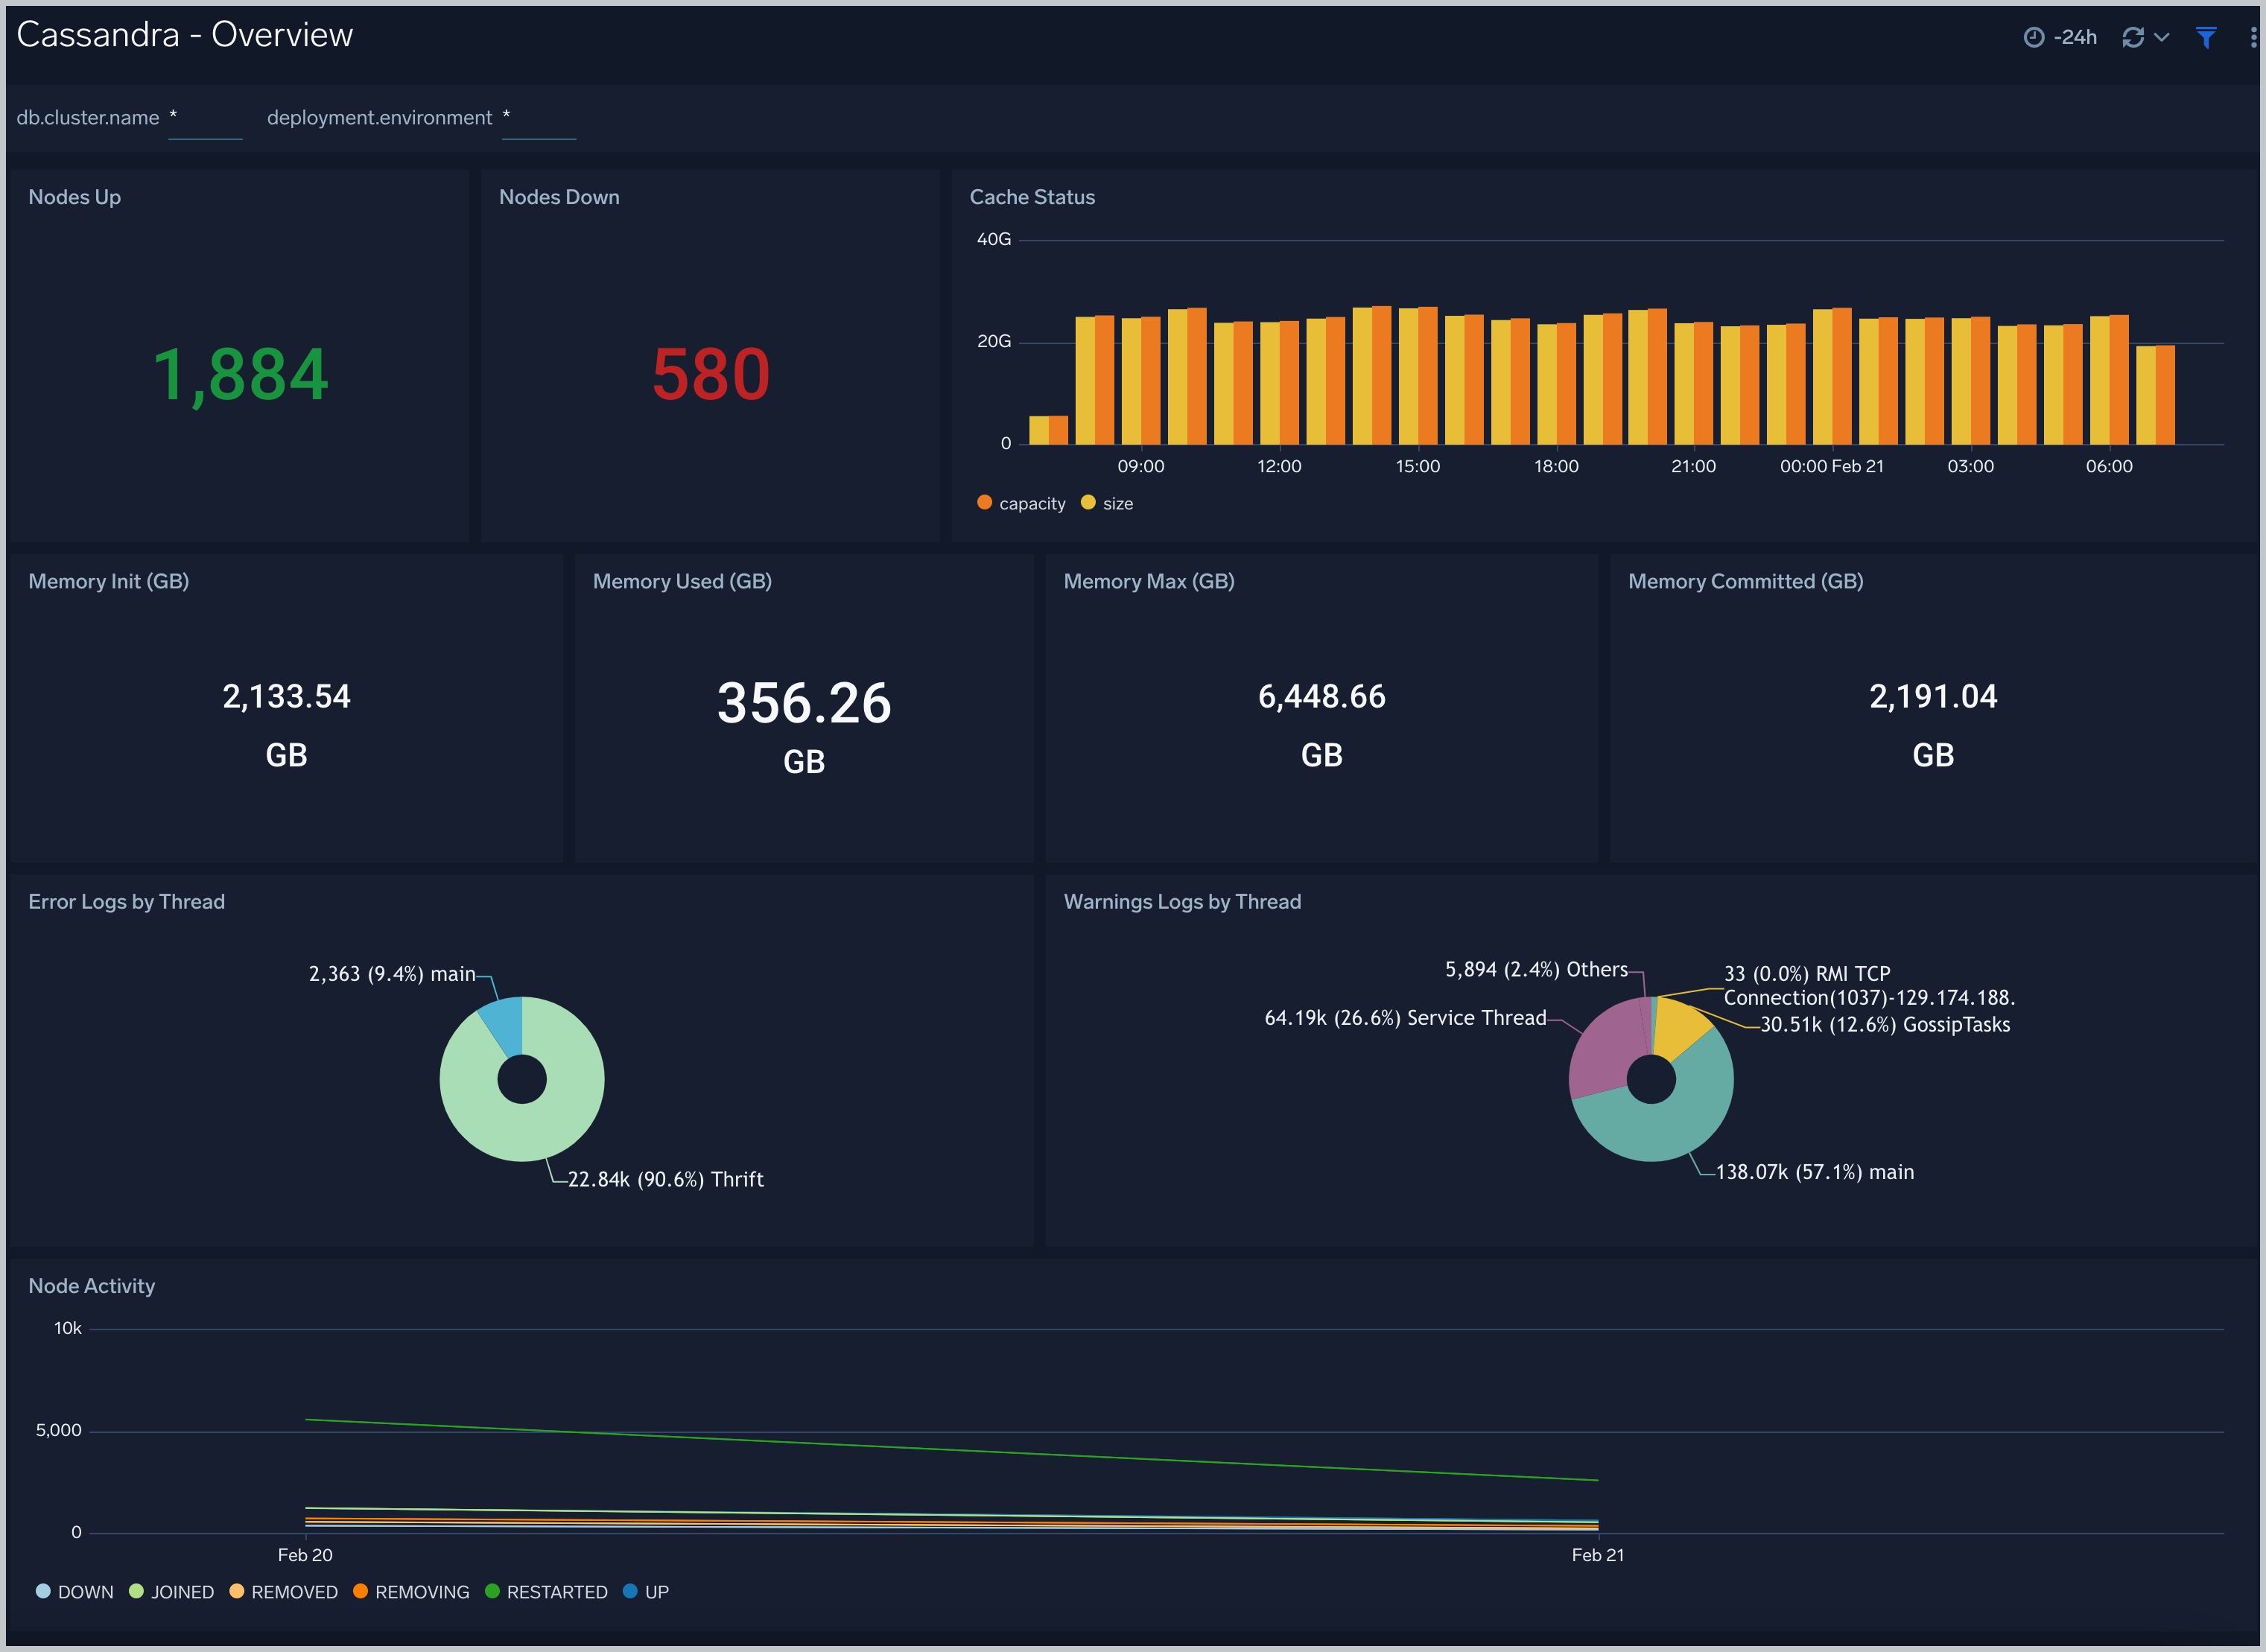Open the -24h time range picker
The width and height of the screenshot is (2266, 1652).
pos(2060,37)
